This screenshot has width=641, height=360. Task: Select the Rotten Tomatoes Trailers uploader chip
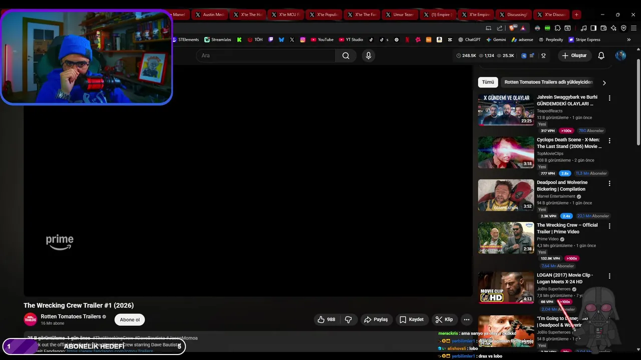[x=548, y=82]
